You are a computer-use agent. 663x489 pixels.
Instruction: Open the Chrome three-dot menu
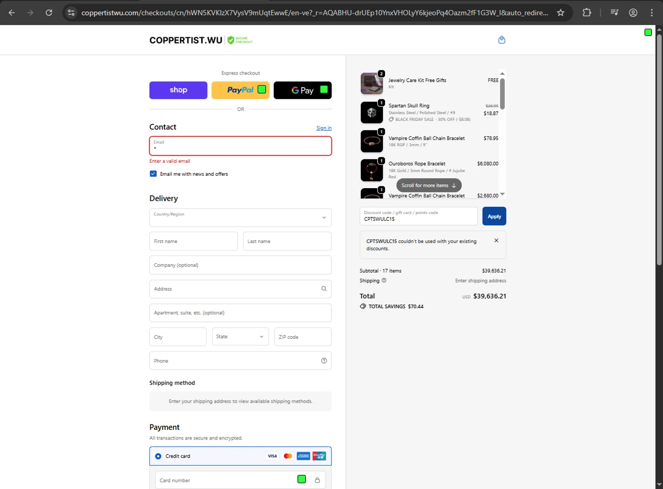(652, 13)
